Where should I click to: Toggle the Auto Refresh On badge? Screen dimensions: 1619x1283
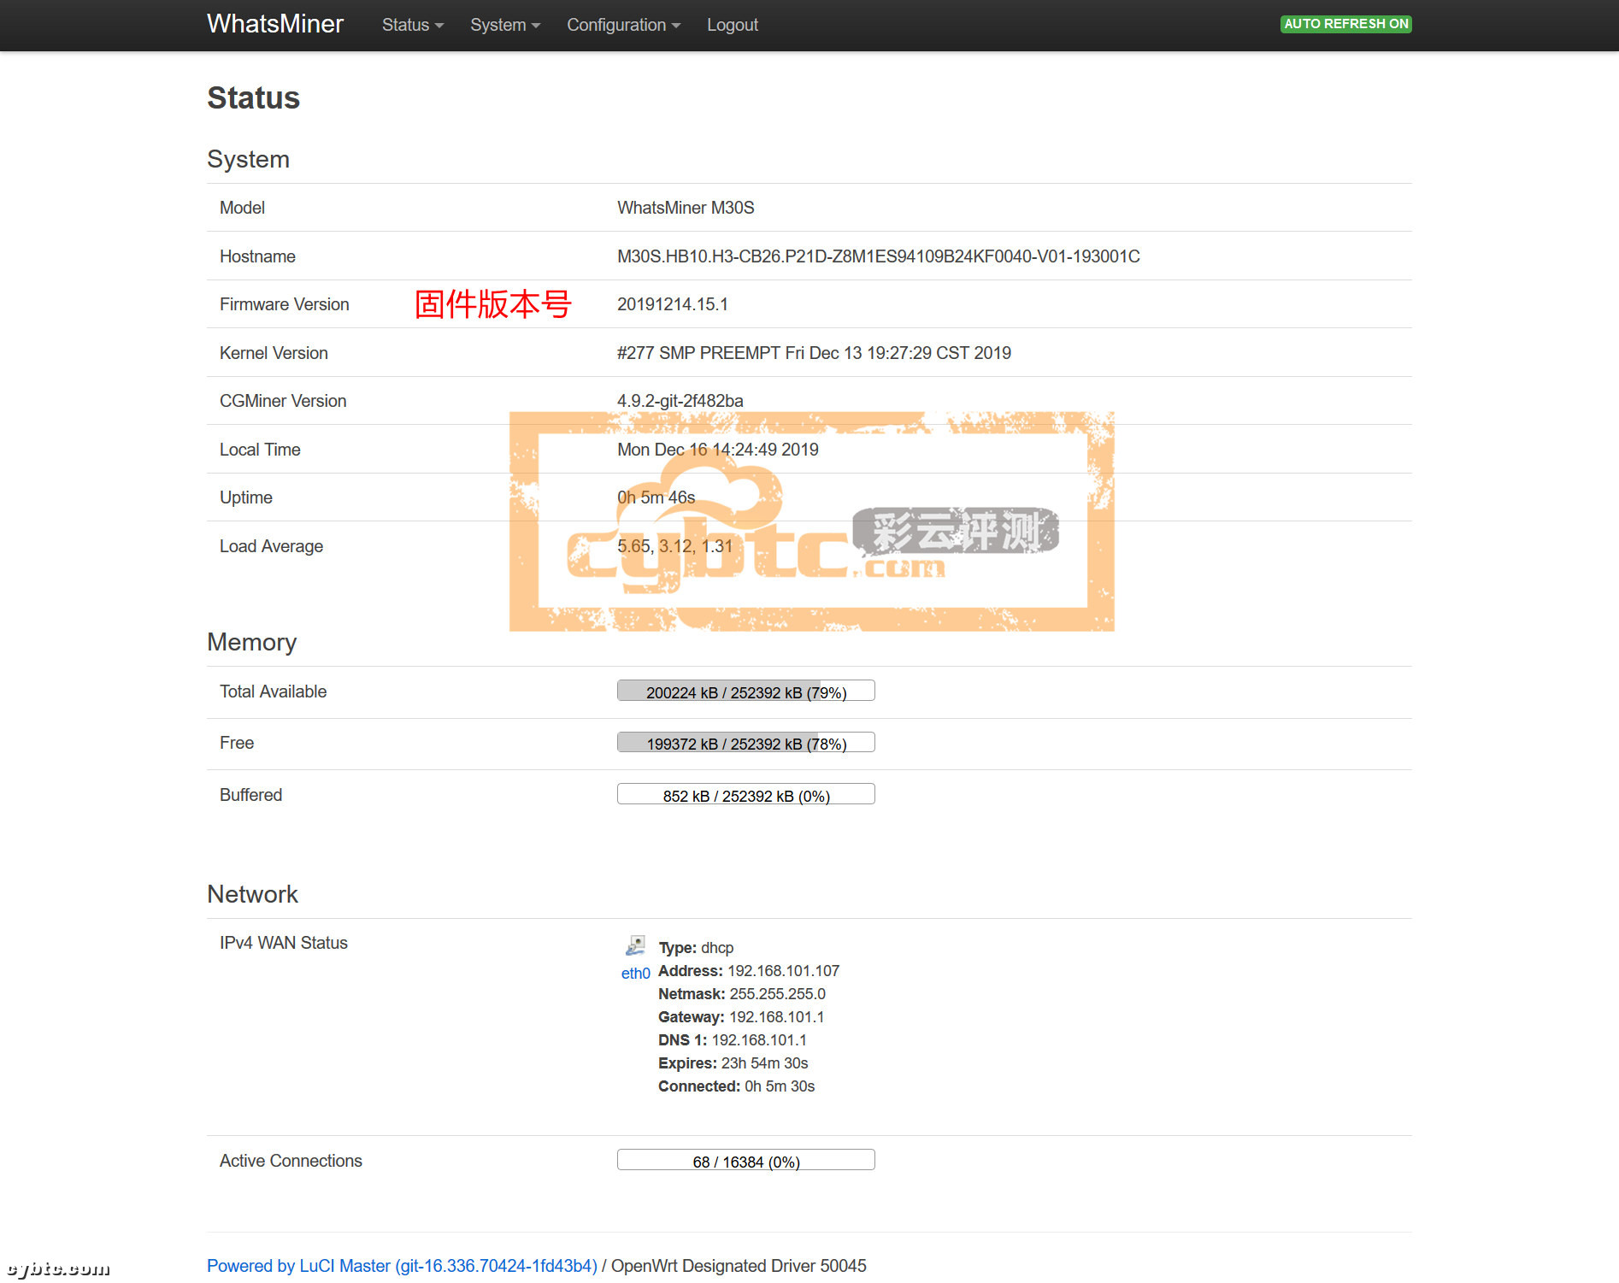(x=1345, y=24)
